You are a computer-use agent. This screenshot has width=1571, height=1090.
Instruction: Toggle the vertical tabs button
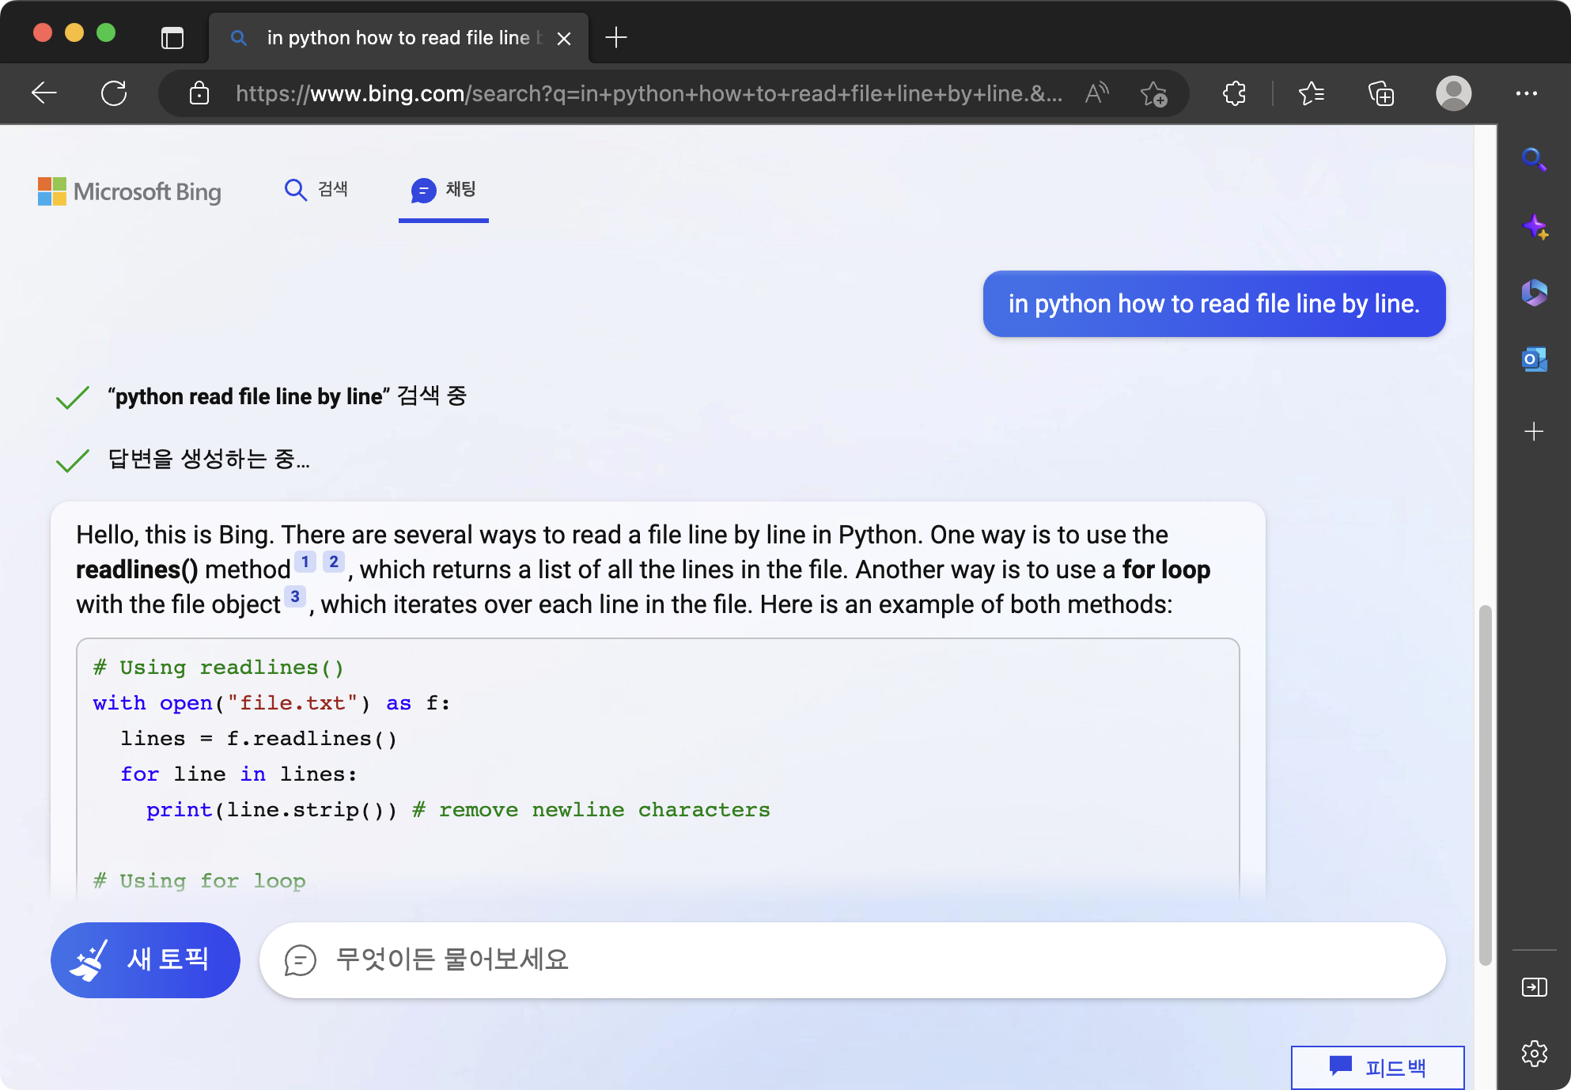[x=172, y=37]
